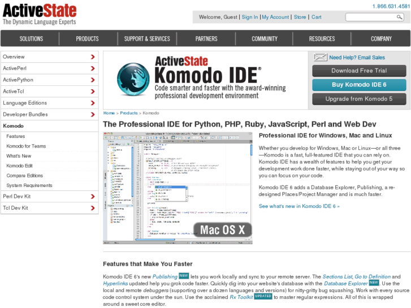Open the Publishing feature link
Screen dimensions: 411x308
[165, 277]
